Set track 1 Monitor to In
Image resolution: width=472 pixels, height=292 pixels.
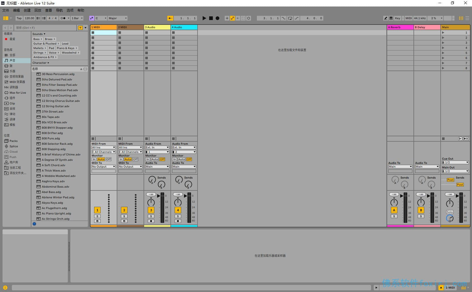click(94, 159)
